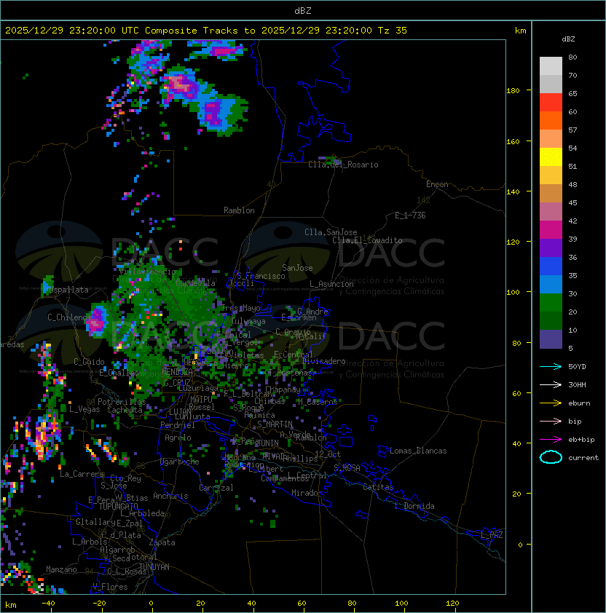The height and width of the screenshot is (613, 606).
Task: Click the 'Divisadero' map label
Action: [x=324, y=361]
